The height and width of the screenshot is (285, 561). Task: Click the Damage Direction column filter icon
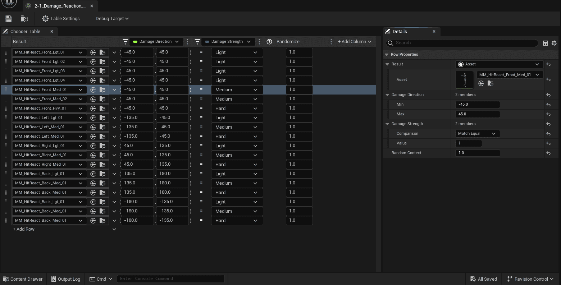coord(125,42)
